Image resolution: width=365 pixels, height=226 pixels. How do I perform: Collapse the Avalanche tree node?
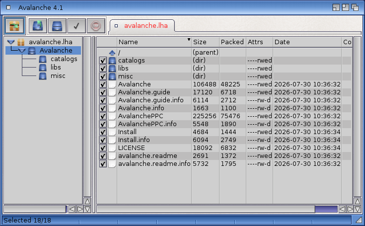22,51
